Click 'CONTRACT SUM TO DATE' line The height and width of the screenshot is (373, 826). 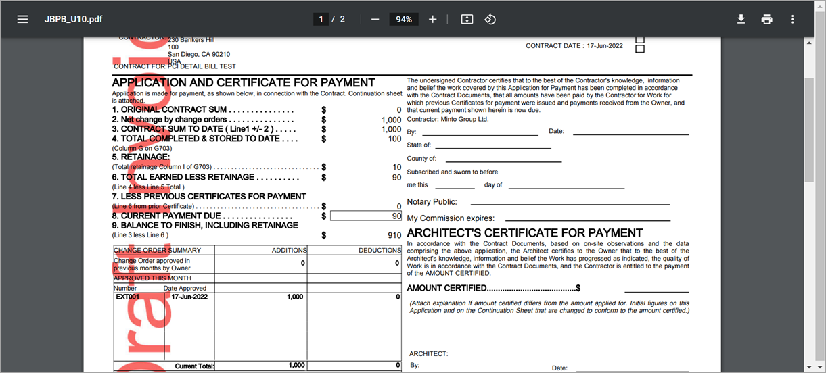pos(204,129)
